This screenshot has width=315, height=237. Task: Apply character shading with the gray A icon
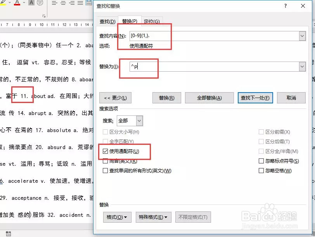tap(31, 3)
